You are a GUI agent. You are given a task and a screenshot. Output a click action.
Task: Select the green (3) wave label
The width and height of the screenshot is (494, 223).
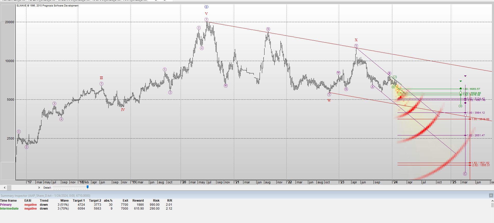coord(460,106)
